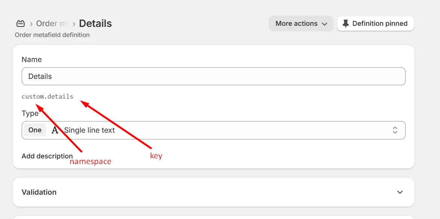Click the red namespace annotation label
This screenshot has width=440, height=219.
(91, 162)
